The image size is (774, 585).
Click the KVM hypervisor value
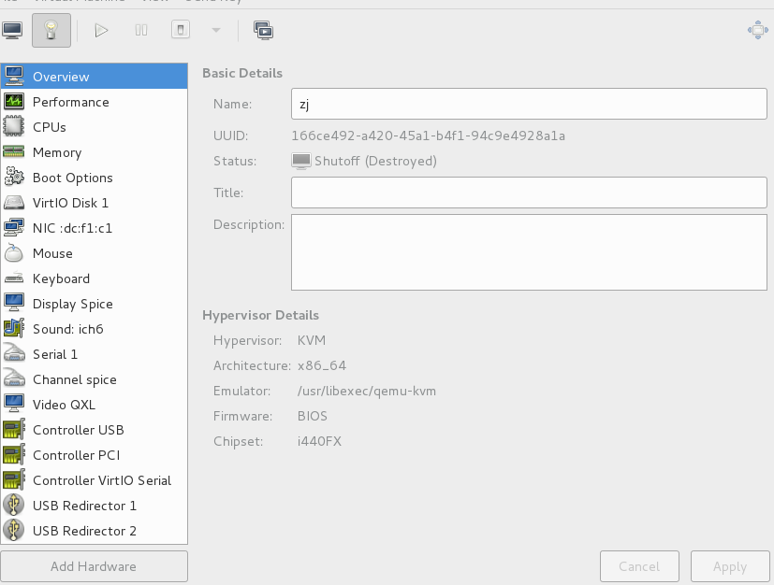click(x=312, y=340)
